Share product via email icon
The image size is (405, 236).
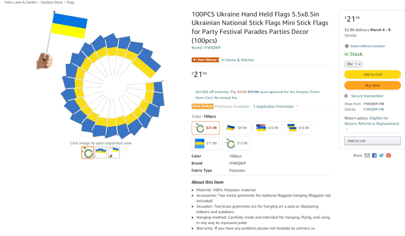click(367, 155)
